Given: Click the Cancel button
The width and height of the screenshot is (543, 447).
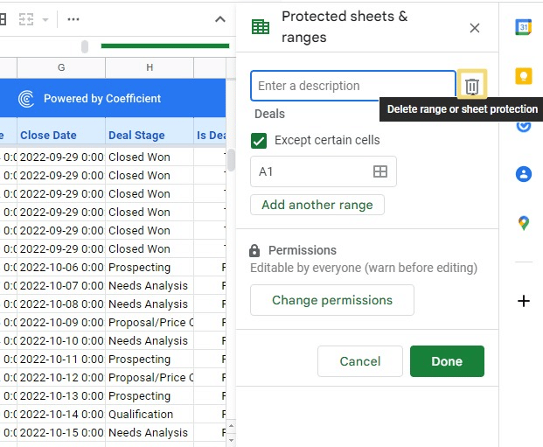Looking at the screenshot, I should click(x=359, y=361).
